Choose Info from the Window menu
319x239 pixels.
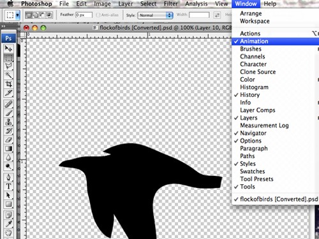[x=276, y=103]
